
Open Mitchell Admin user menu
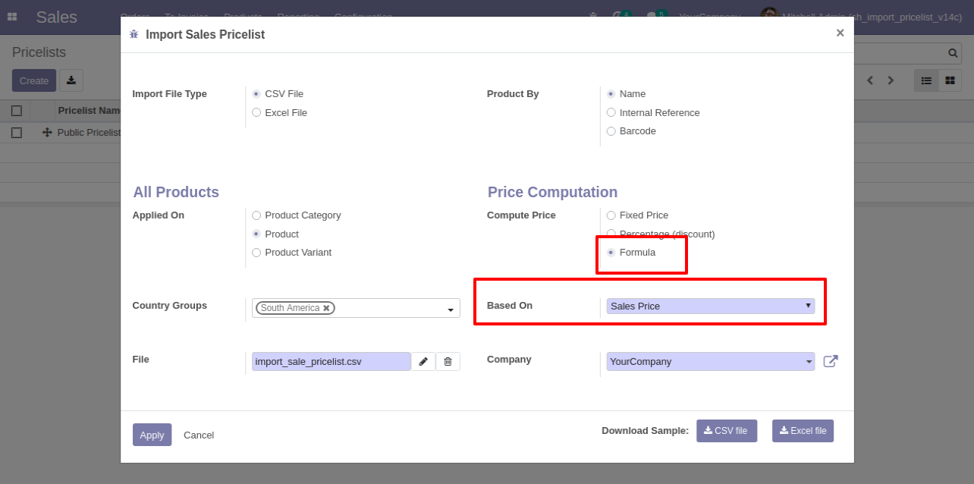862,16
